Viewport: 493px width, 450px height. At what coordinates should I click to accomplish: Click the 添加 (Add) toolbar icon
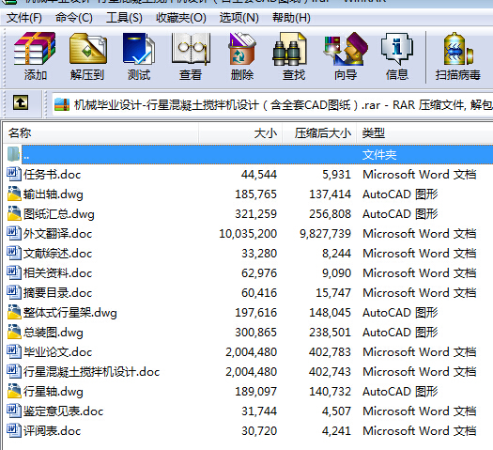(x=35, y=49)
